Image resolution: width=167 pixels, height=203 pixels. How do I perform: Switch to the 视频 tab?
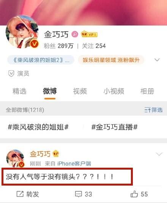pos(80,91)
